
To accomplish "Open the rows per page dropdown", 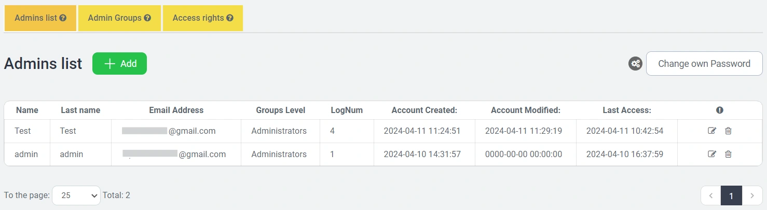I will 76,195.
